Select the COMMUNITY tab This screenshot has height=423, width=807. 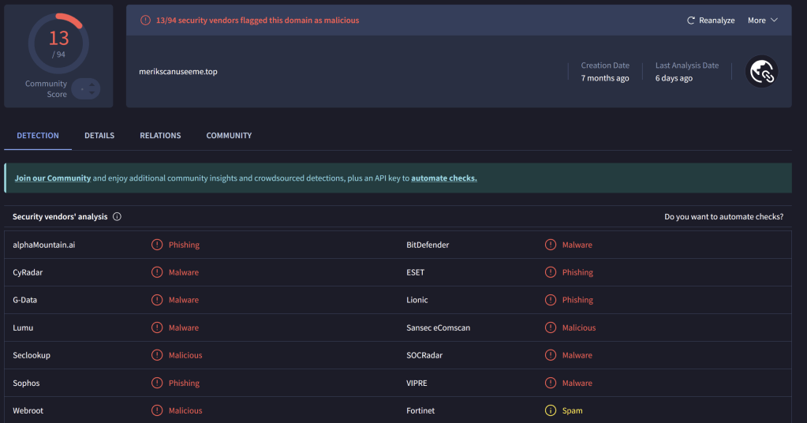coord(229,136)
